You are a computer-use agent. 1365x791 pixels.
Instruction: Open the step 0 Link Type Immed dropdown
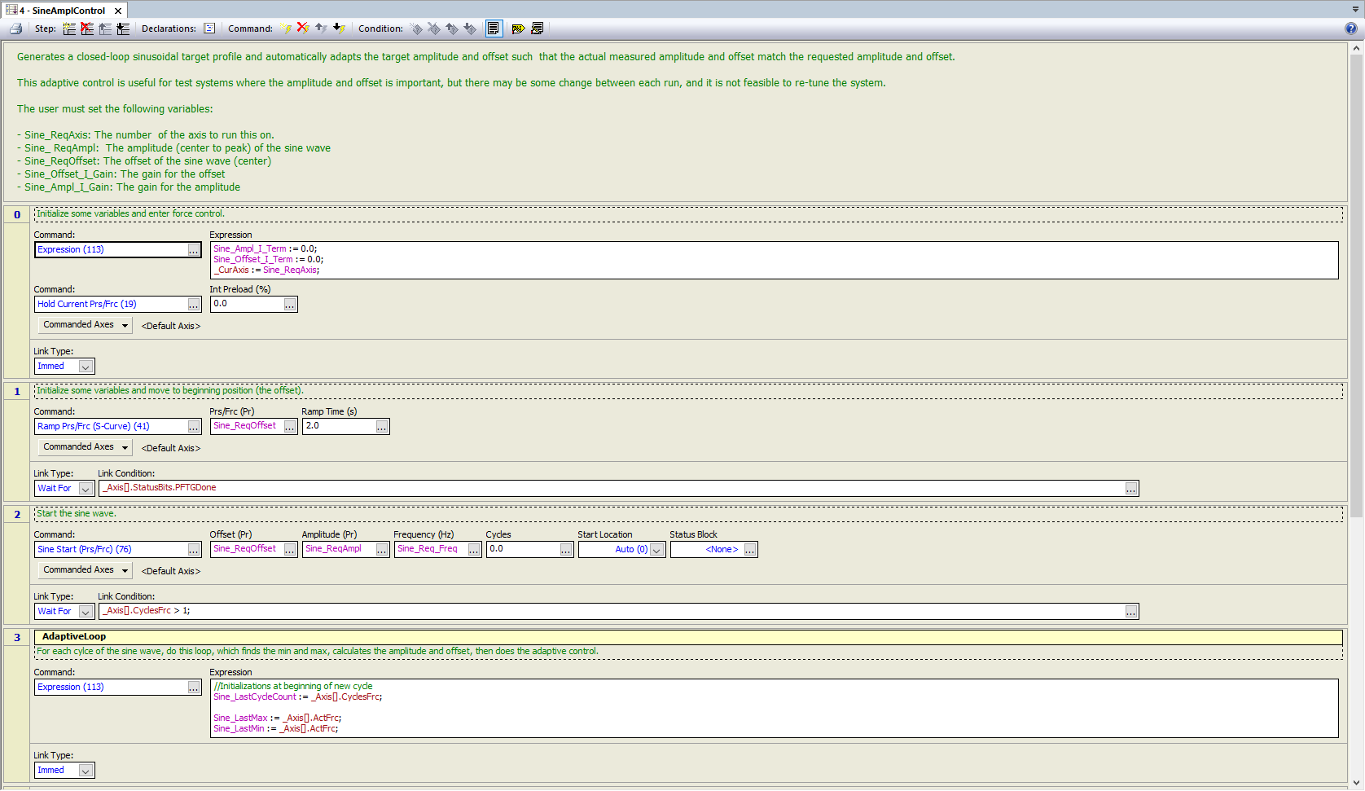86,367
